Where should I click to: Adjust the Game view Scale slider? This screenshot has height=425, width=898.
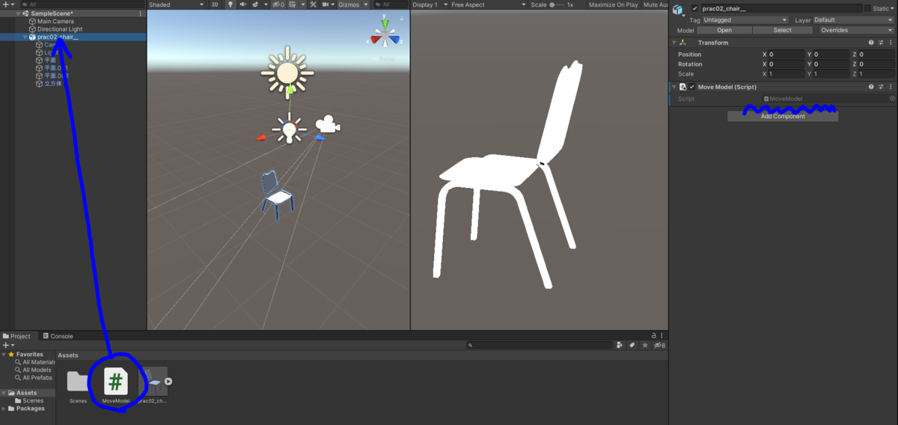tap(558, 4)
